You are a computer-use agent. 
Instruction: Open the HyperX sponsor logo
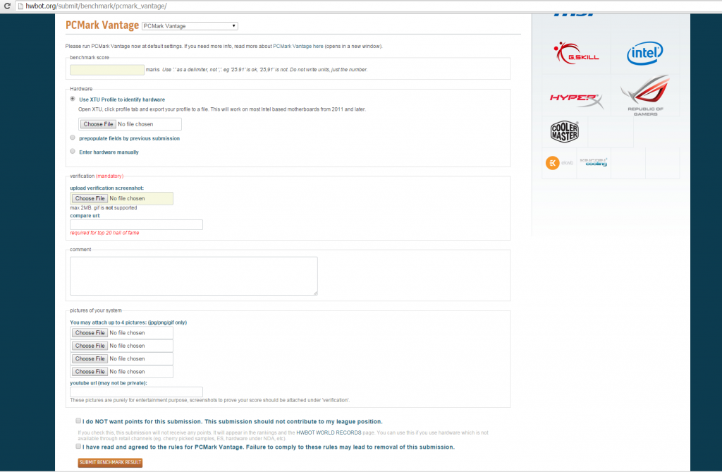(576, 100)
